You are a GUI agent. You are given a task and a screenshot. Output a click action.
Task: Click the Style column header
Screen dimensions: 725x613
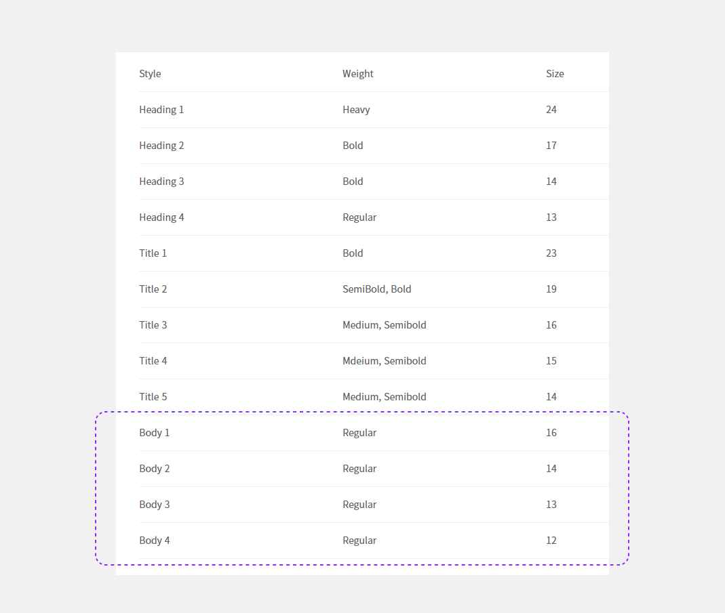pos(150,74)
